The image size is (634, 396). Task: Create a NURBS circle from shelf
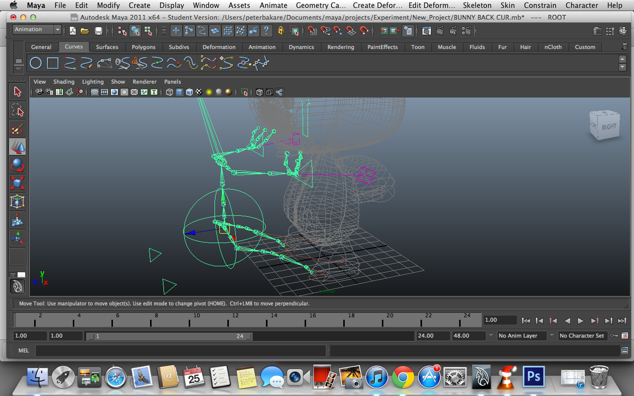point(36,63)
